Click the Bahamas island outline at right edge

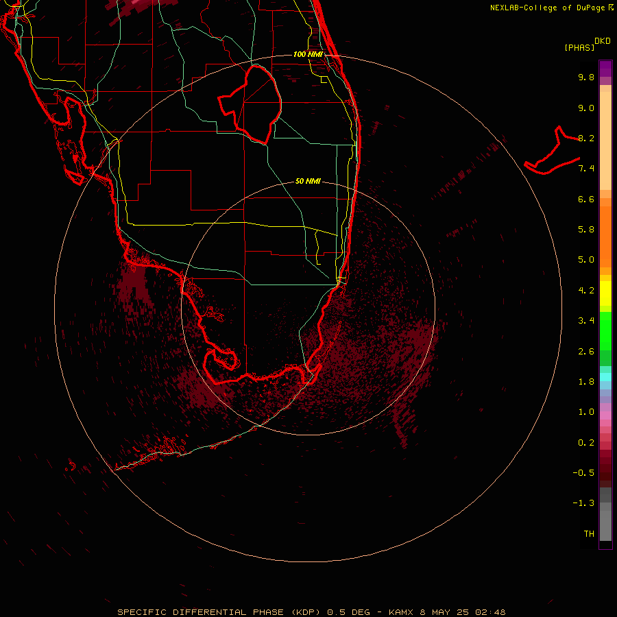coord(552,150)
